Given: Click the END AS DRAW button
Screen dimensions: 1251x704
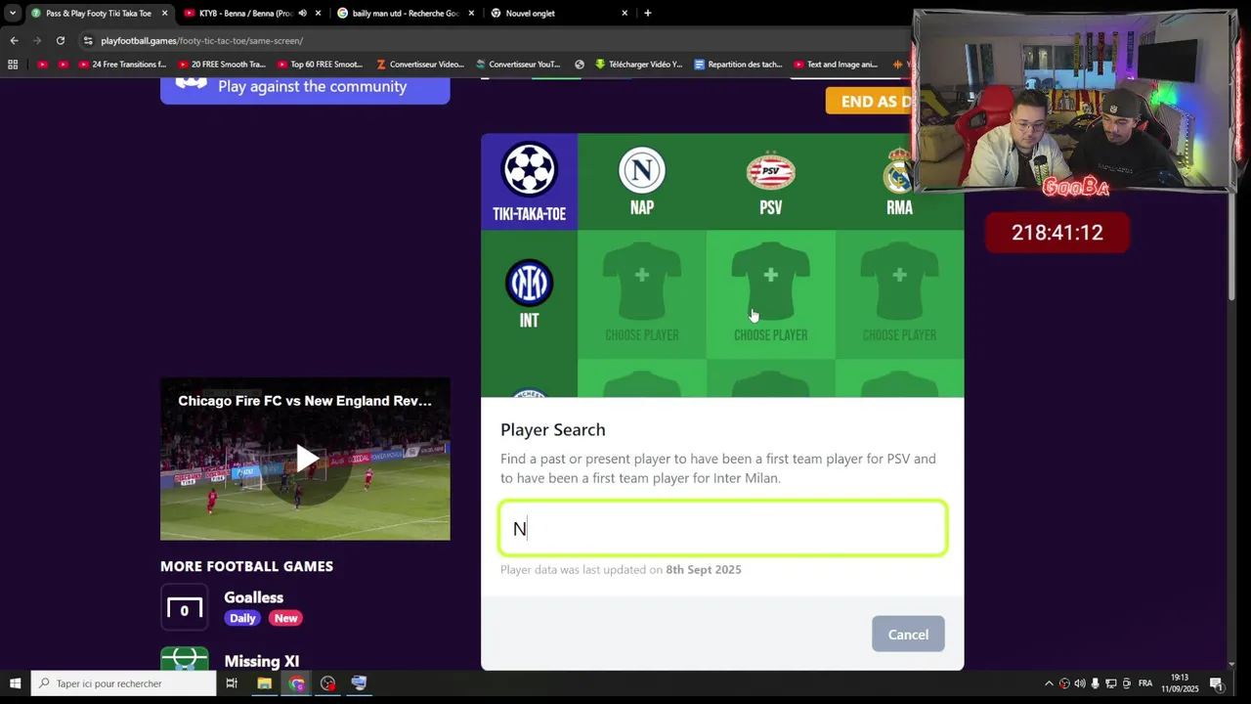Looking at the screenshot, I should click(870, 101).
